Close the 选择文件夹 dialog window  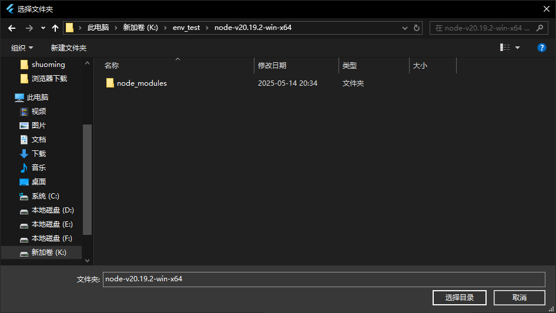click(547, 9)
